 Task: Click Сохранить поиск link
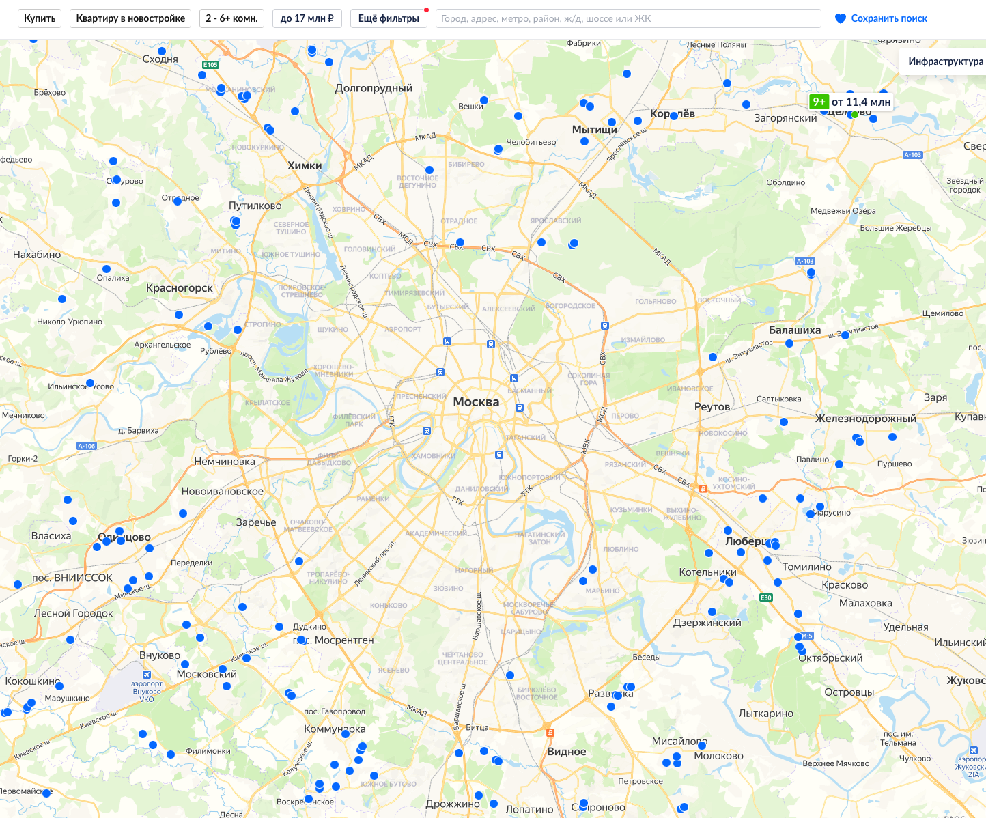pyautogui.click(x=889, y=18)
